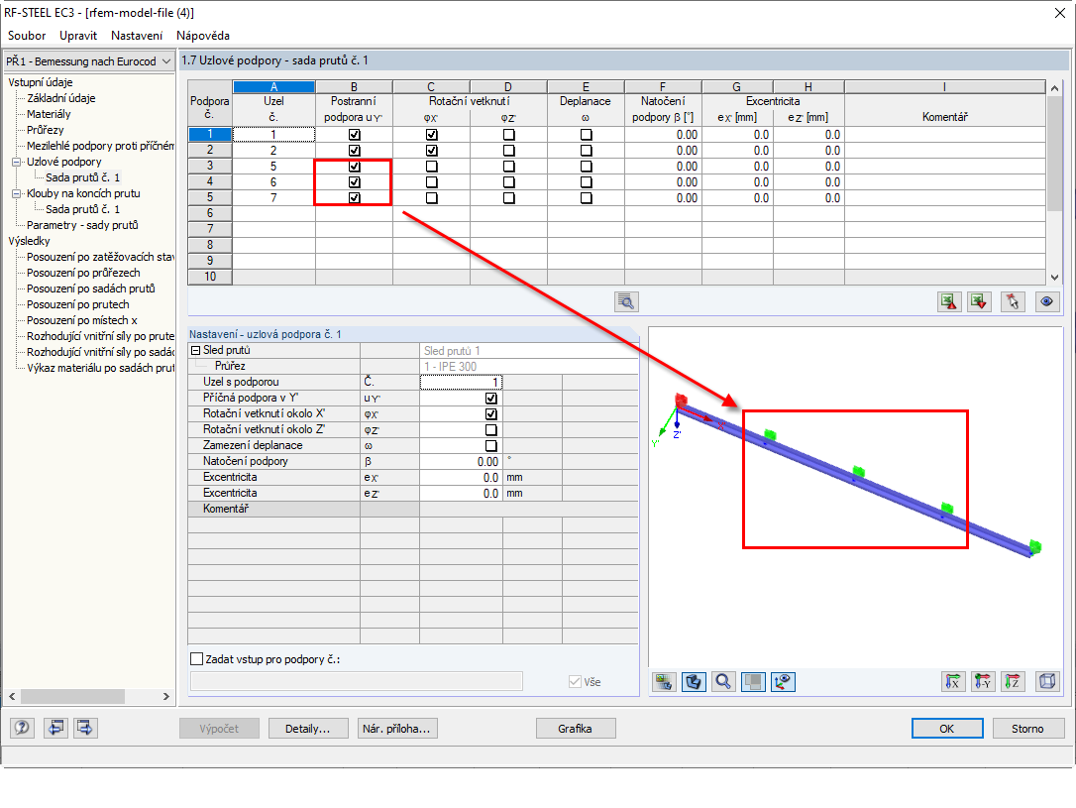Import table from Excel icon
The height and width of the screenshot is (808, 1076).
(x=979, y=301)
